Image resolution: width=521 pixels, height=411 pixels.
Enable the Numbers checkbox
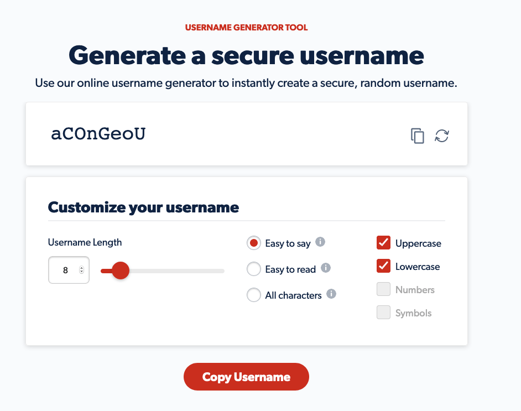tap(383, 289)
